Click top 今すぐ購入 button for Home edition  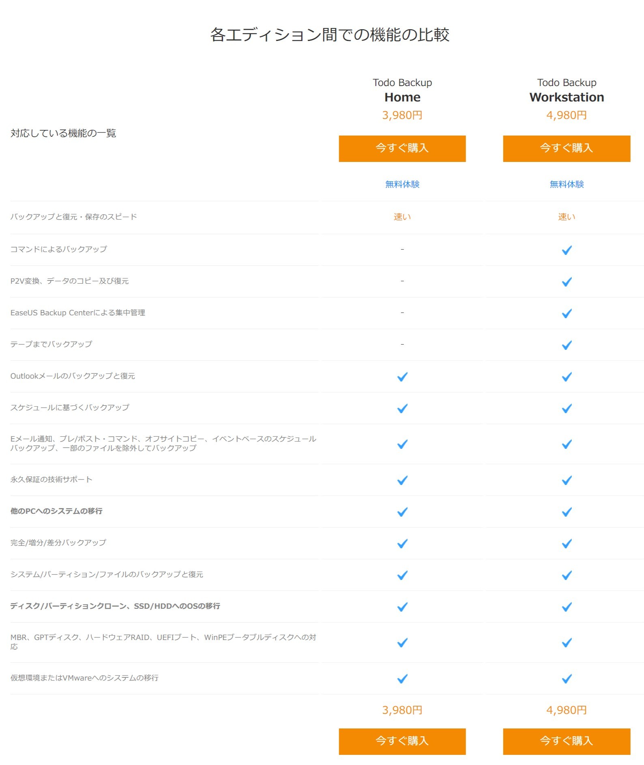(402, 149)
